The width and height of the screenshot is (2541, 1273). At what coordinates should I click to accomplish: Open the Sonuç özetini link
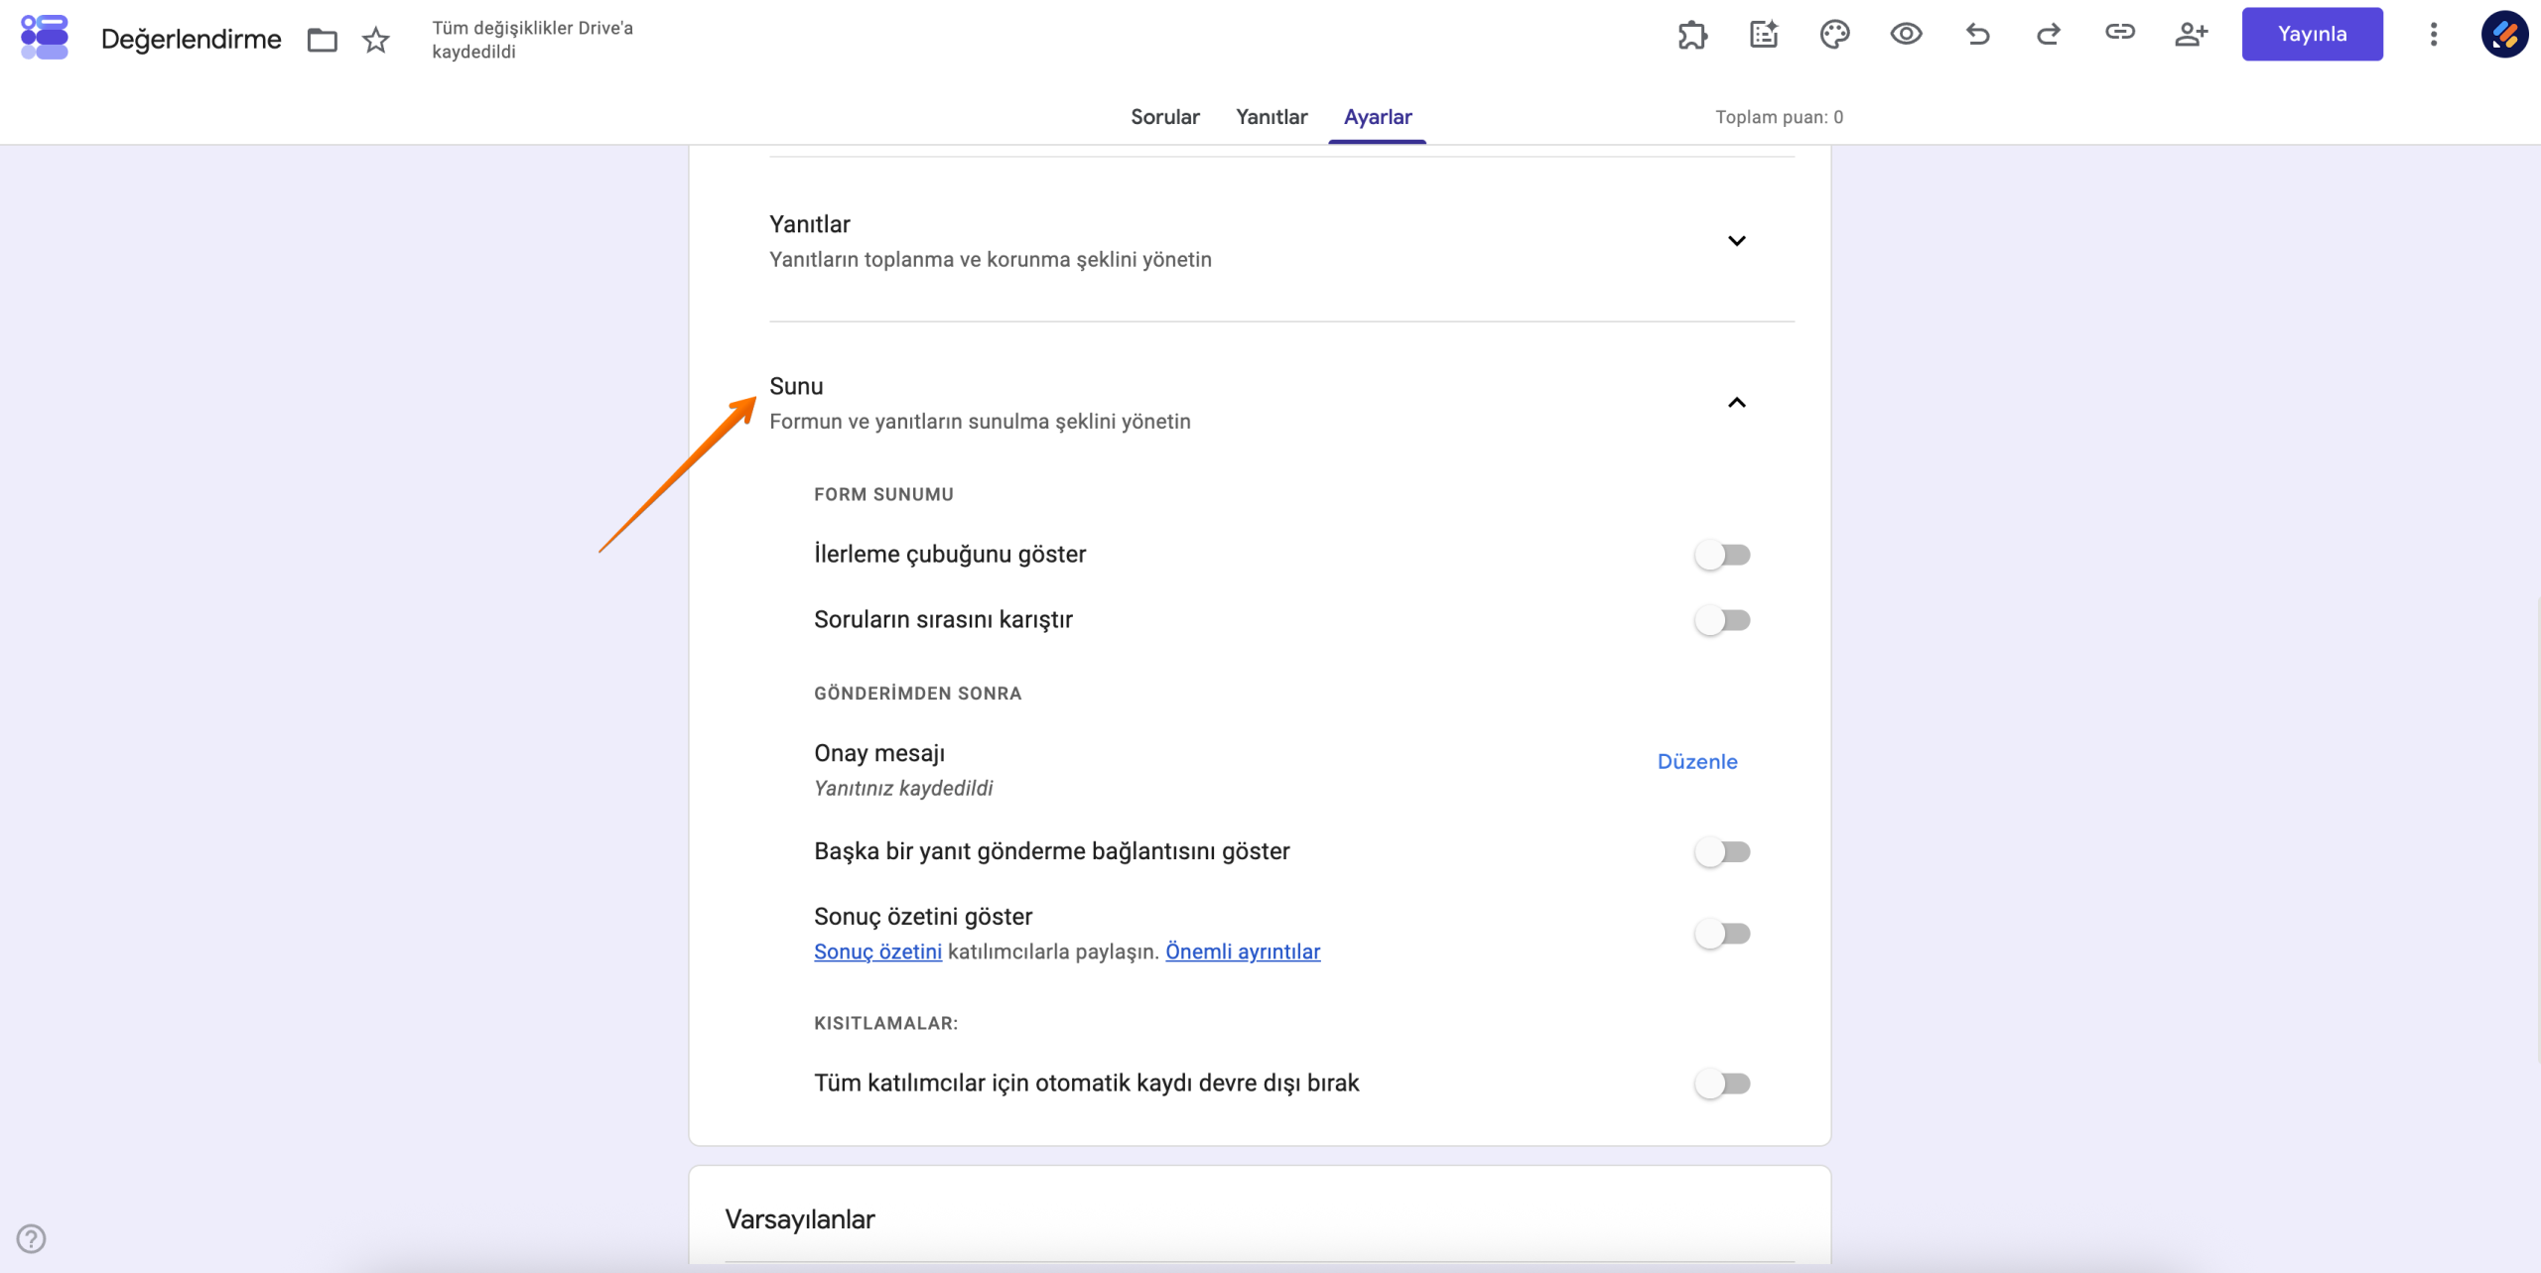click(877, 952)
